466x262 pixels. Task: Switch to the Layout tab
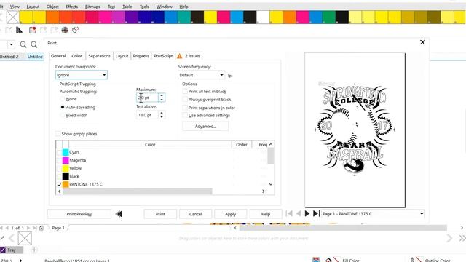pos(122,56)
